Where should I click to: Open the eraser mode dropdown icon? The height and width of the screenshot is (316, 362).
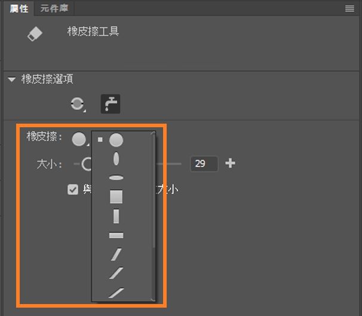(78, 104)
